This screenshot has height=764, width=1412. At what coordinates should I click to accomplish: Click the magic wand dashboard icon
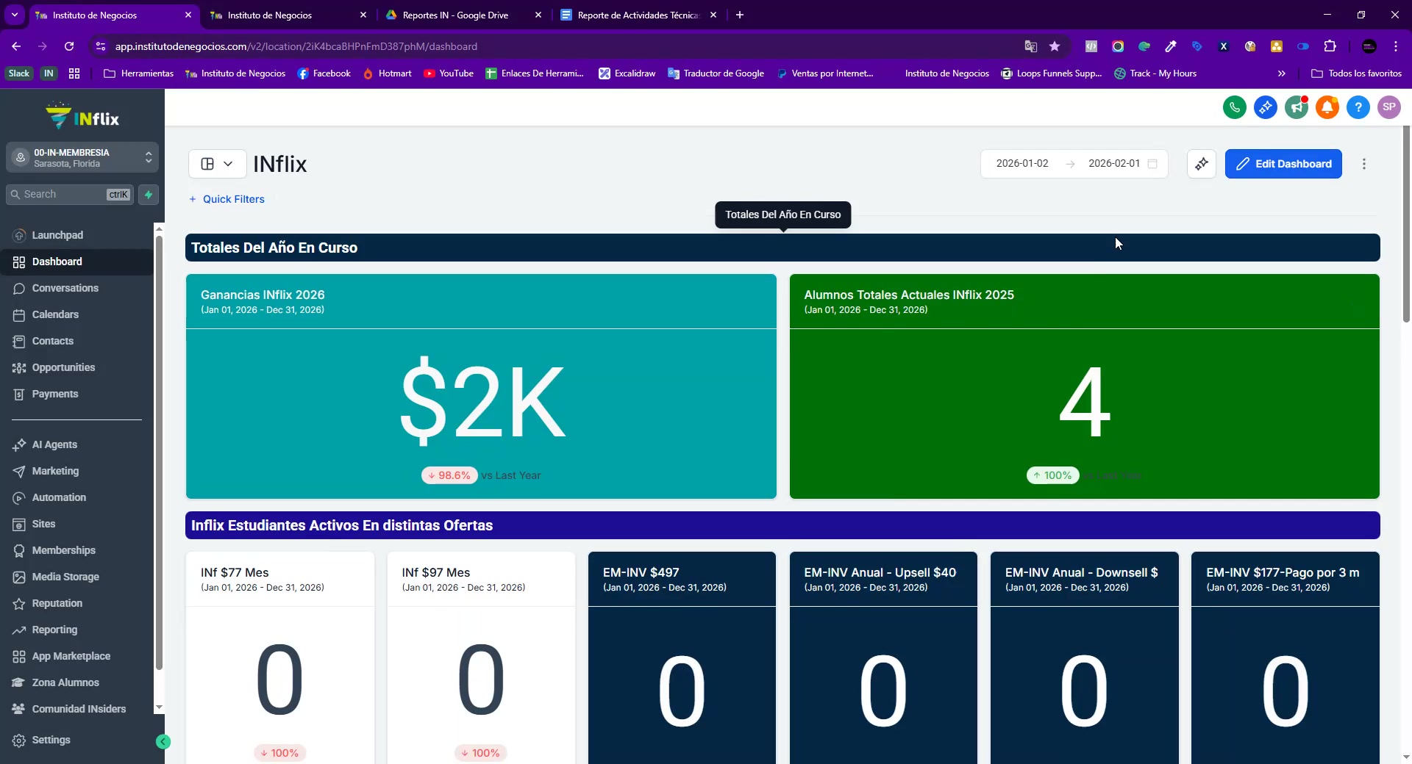[x=1202, y=164]
